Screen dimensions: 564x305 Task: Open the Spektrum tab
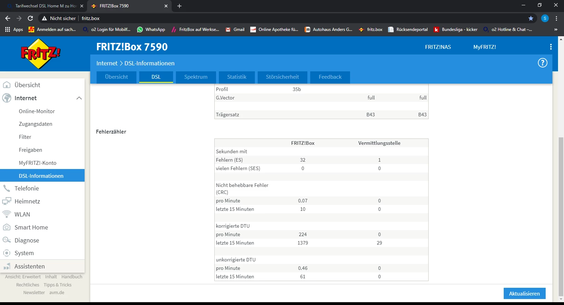tap(196, 77)
